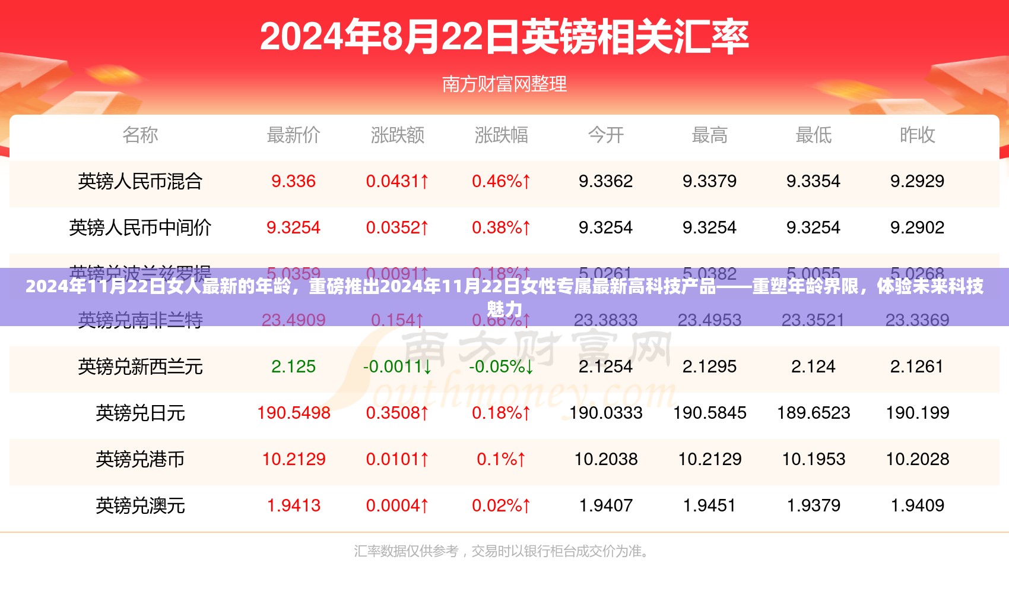This screenshot has width=1009, height=594.
Task: Click high value 190.5845
Action: [x=709, y=413]
